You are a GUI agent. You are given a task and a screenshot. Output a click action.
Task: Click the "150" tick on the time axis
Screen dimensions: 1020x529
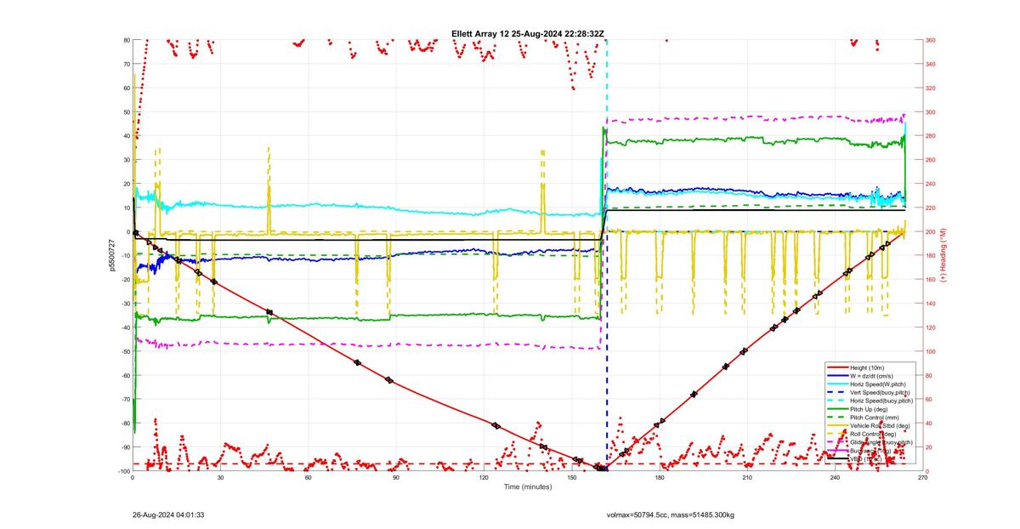click(572, 479)
